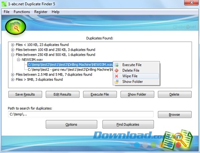Start search with Find Duplicates button

(128, 124)
